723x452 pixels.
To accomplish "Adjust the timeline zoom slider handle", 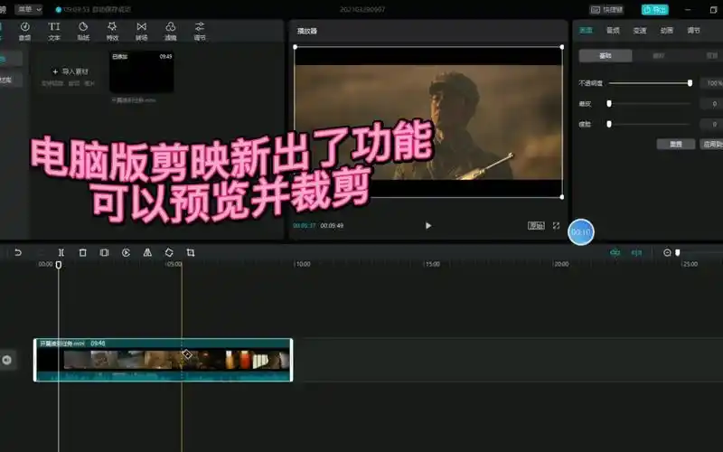I will pyautogui.click(x=677, y=252).
